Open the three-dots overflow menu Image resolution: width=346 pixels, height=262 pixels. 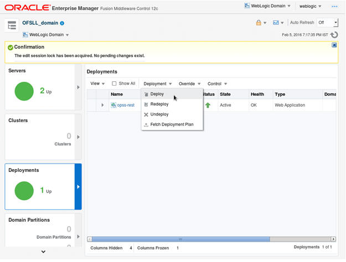pos(335,7)
